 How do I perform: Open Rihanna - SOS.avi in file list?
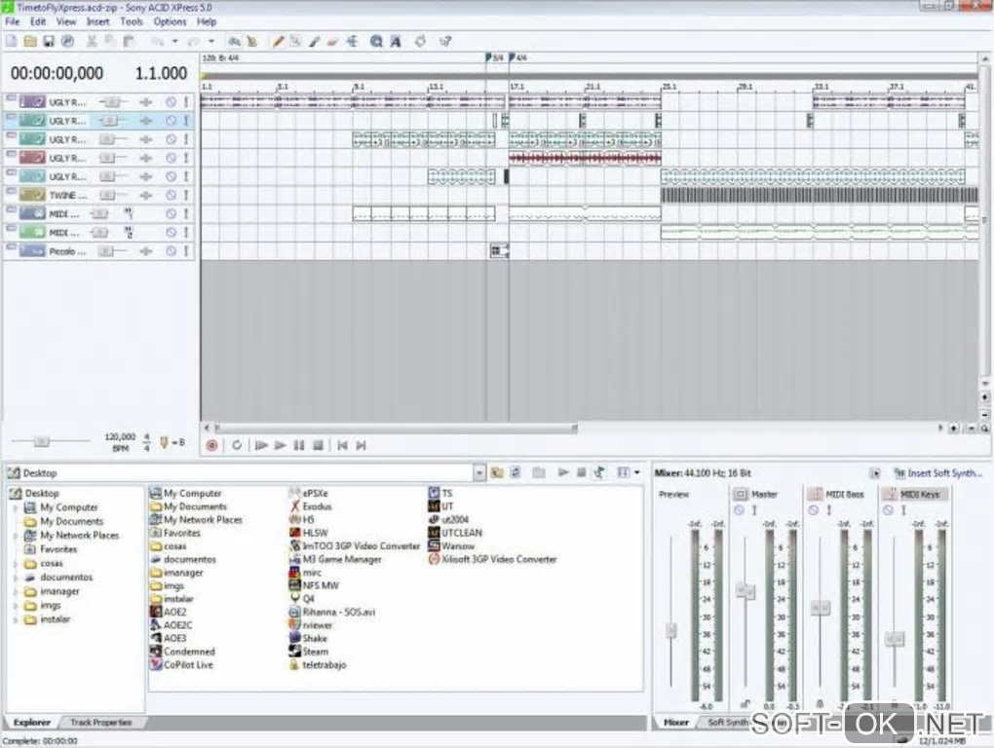332,612
